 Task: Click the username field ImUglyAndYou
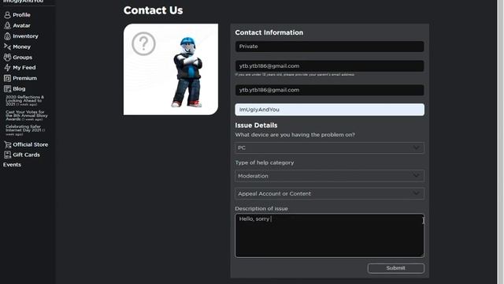329,110
